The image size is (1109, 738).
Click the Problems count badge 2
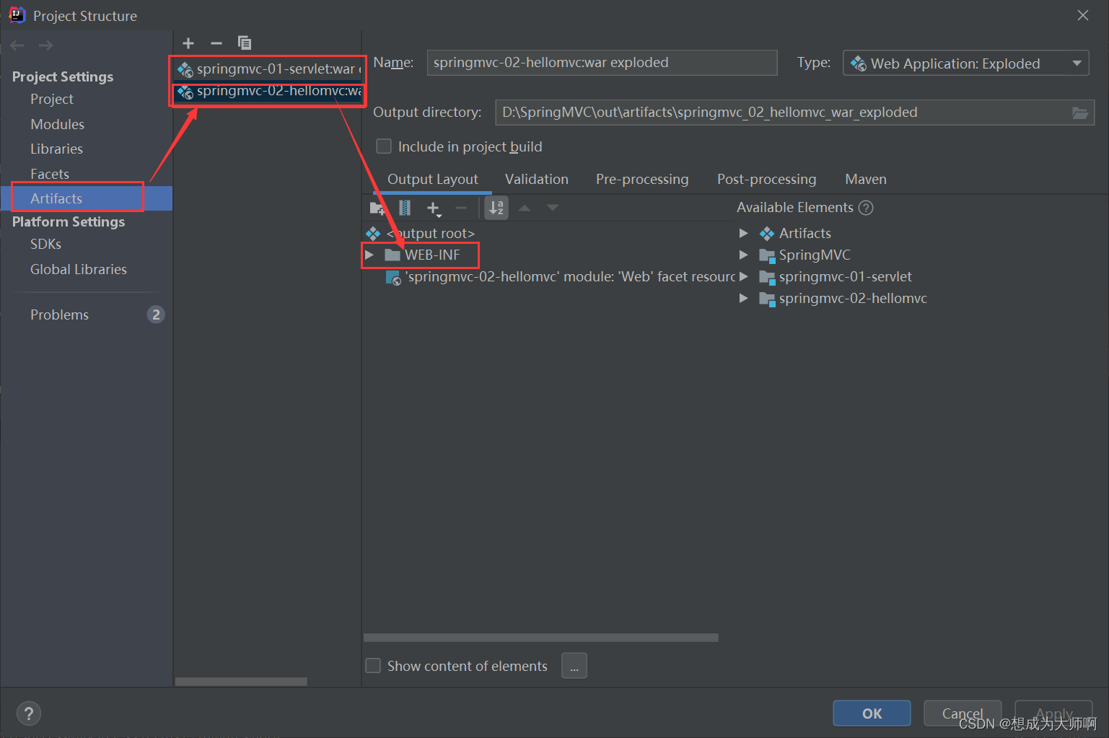click(156, 315)
